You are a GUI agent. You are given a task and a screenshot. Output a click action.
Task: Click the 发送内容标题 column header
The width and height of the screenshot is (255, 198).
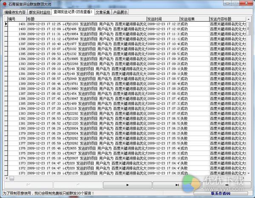pos(227,19)
